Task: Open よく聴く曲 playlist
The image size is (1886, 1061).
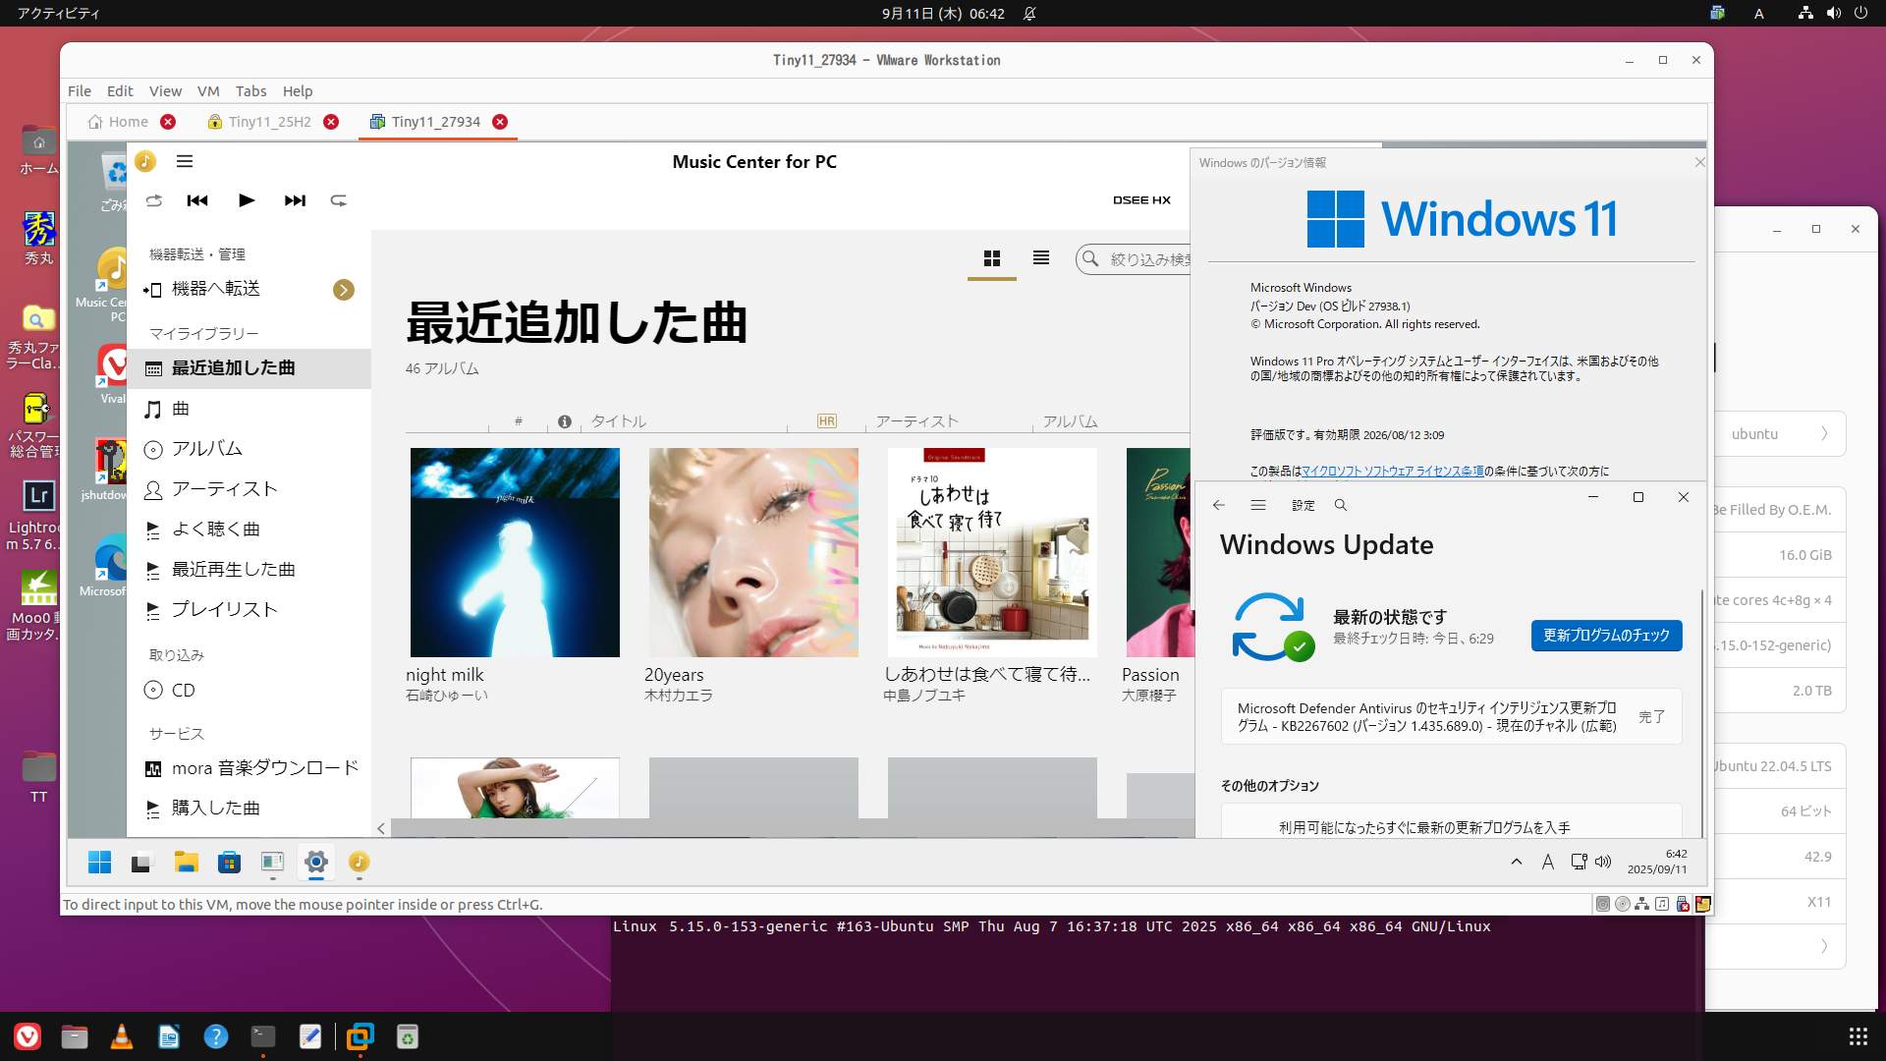Action: 249,530
